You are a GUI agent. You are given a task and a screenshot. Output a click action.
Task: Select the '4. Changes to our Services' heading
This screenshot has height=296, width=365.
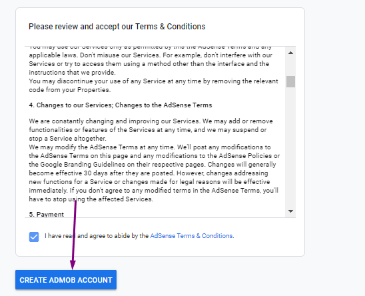pyautogui.click(x=121, y=105)
